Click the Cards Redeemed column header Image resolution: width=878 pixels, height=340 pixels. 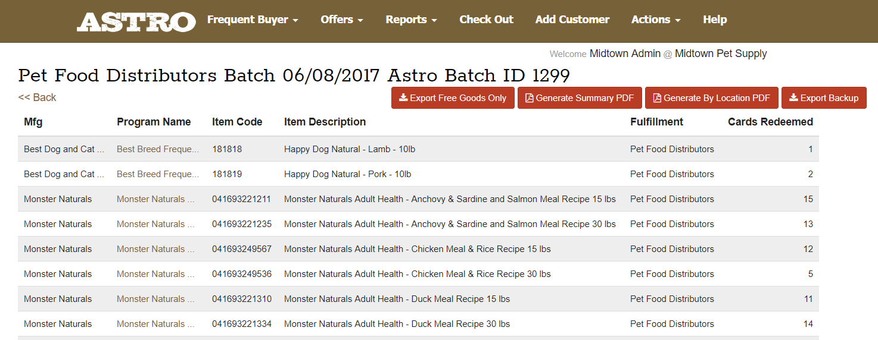pyautogui.click(x=770, y=122)
